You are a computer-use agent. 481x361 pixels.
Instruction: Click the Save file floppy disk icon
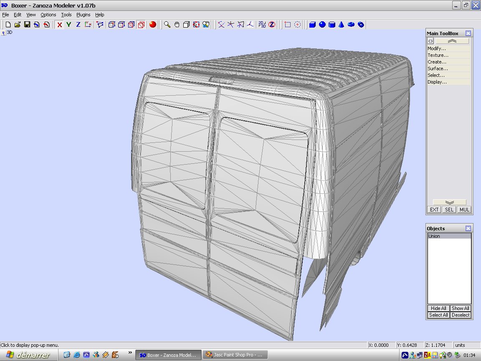click(27, 25)
